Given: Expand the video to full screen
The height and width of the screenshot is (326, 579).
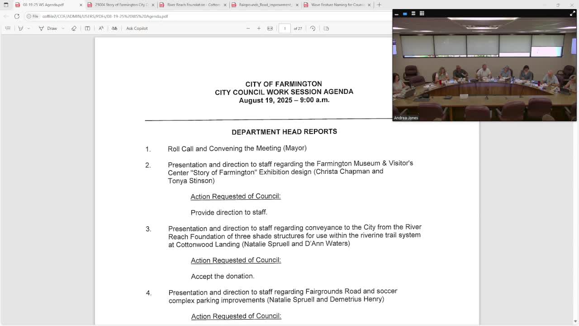Looking at the screenshot, I should click(572, 14).
